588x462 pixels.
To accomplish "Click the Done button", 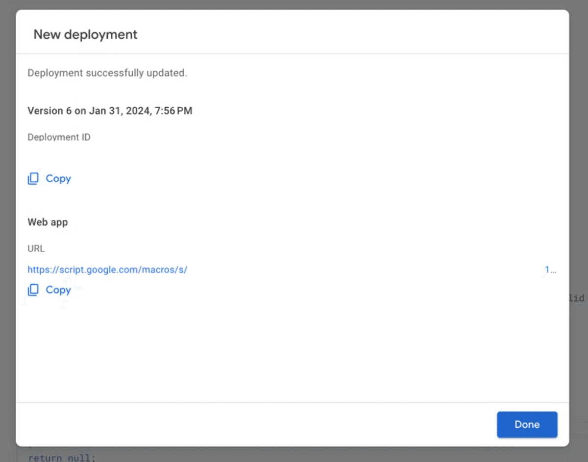I will 527,424.
